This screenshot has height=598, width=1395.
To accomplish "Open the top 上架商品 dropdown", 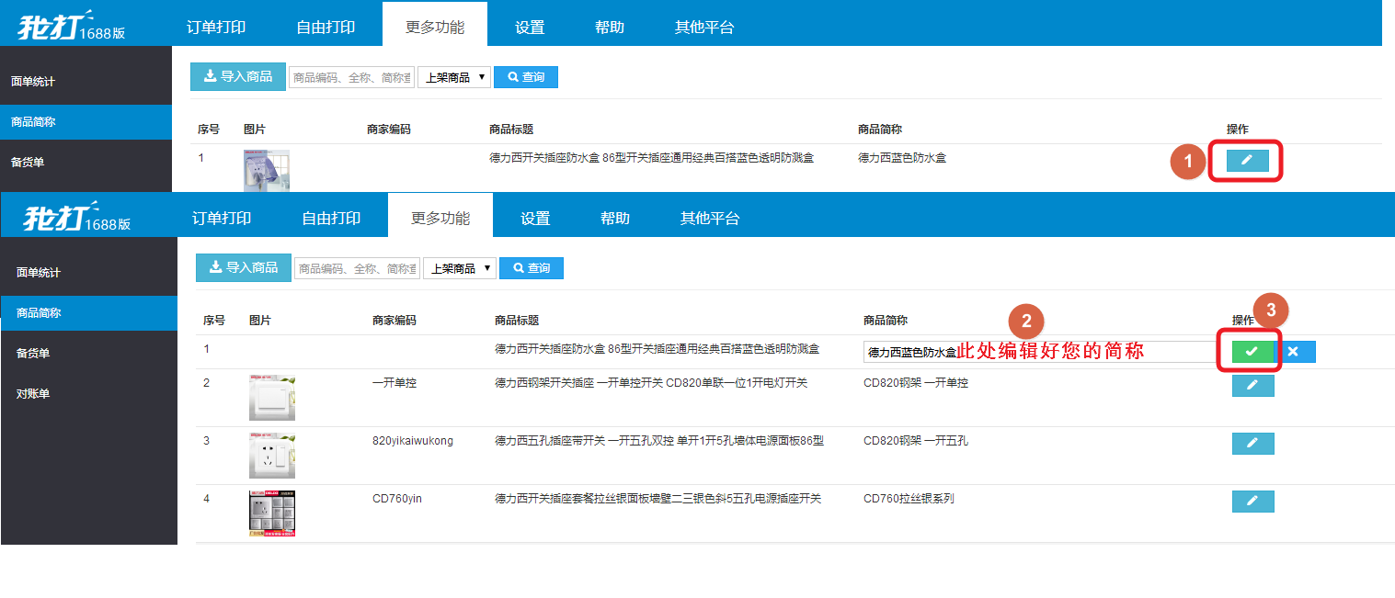I will [x=454, y=76].
